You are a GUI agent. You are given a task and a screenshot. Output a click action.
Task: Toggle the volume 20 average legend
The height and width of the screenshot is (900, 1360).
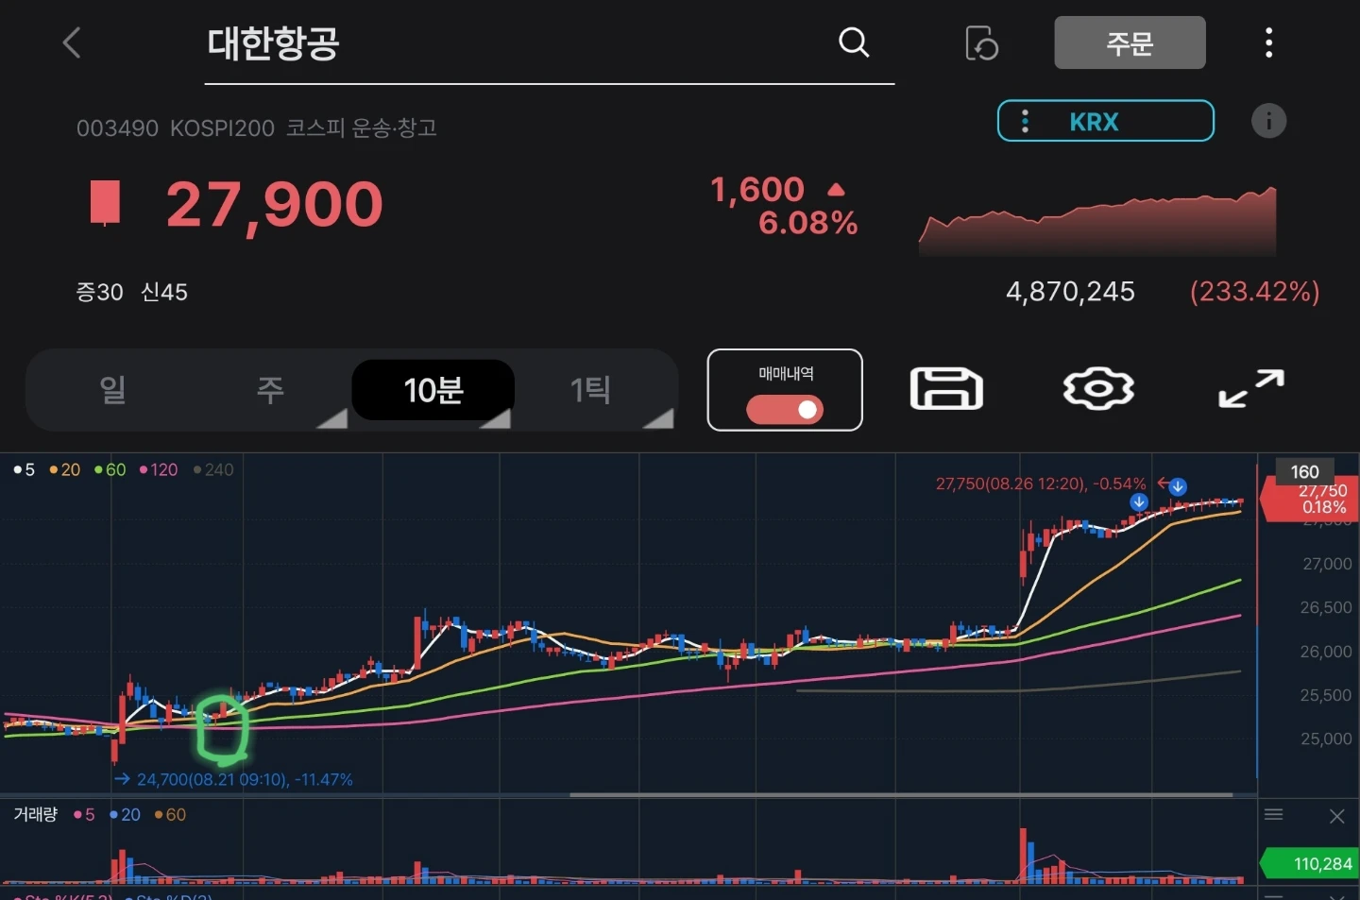[x=125, y=815]
